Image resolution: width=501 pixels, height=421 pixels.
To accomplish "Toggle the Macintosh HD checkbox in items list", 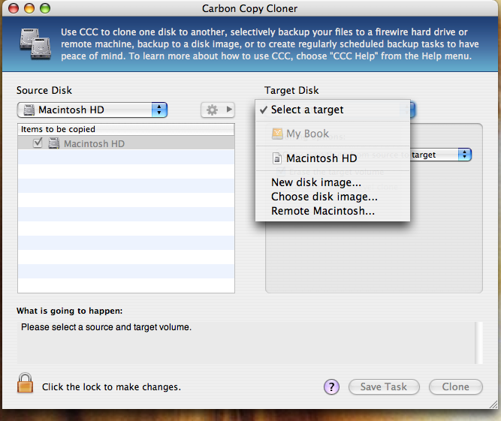I will (38, 143).
